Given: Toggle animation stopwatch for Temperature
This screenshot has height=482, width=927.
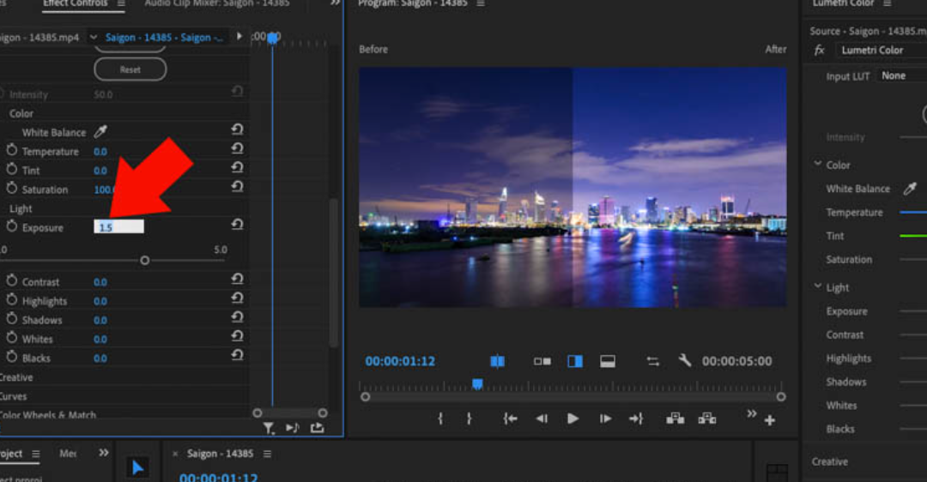Looking at the screenshot, I should (x=12, y=150).
